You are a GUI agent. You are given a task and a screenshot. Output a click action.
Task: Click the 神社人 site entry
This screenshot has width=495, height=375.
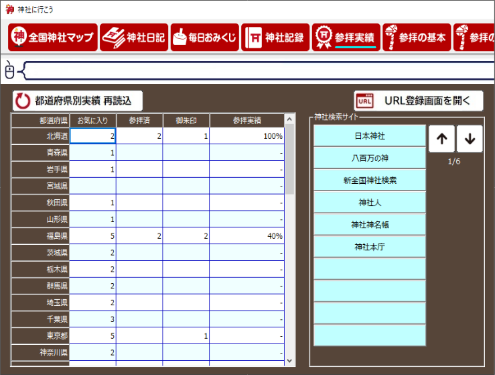(x=369, y=203)
